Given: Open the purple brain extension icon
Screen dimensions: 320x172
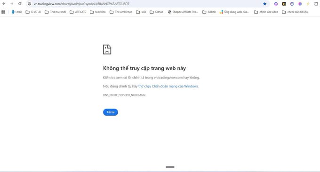Looking at the screenshot, I should [300, 4].
